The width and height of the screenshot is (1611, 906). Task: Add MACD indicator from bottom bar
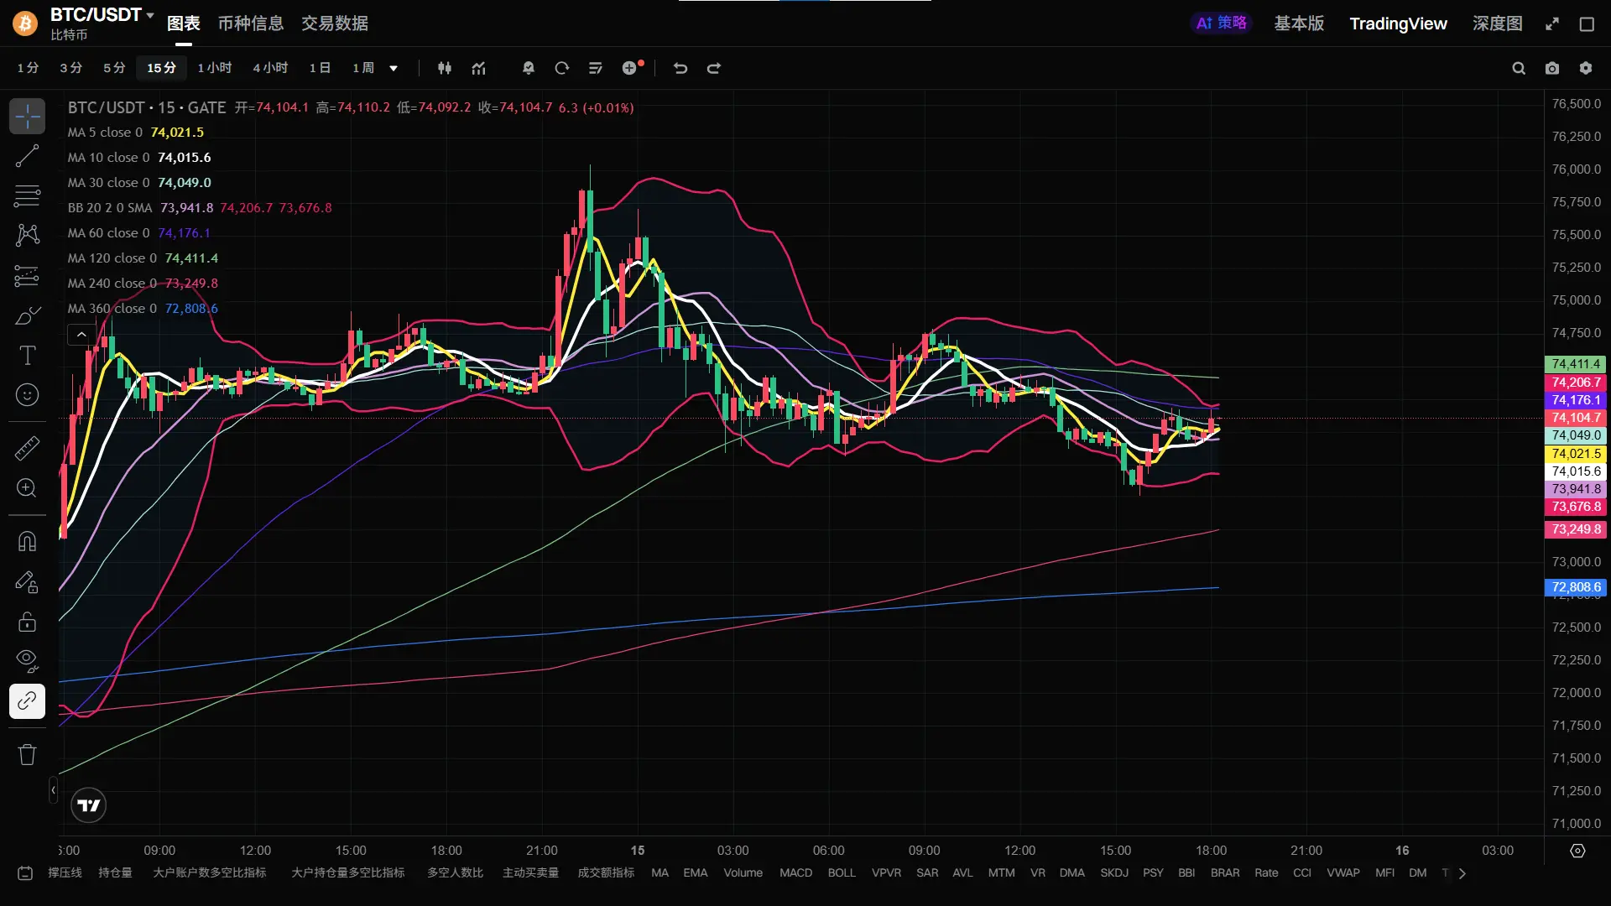pyautogui.click(x=795, y=873)
